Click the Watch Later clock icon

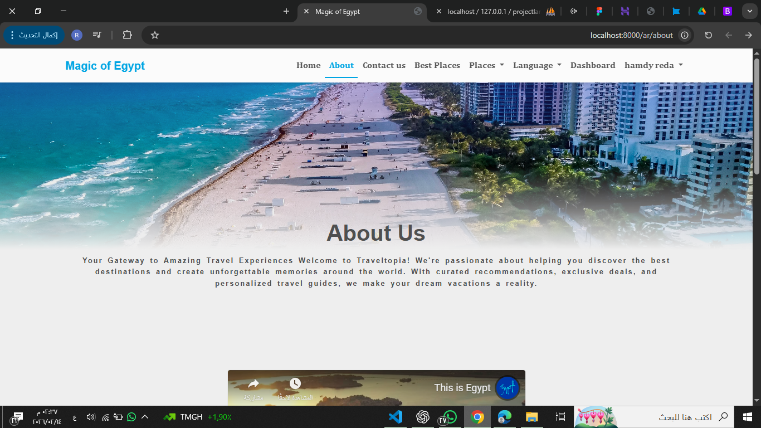[295, 384]
